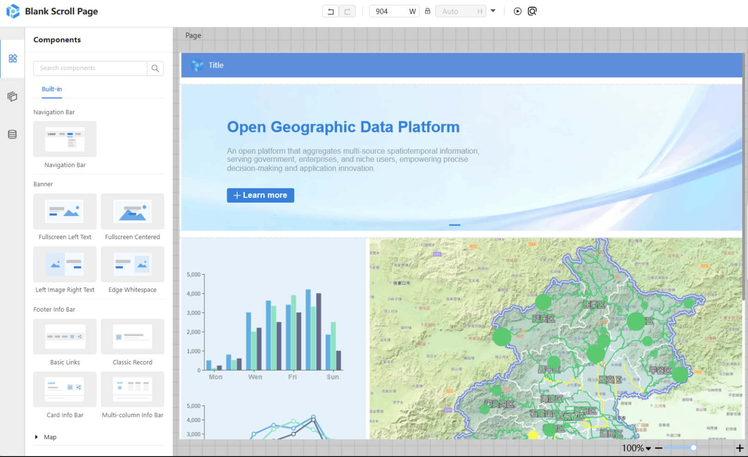748x457 pixels.
Task: Open the data source sidebar icon
Action: tap(12, 134)
